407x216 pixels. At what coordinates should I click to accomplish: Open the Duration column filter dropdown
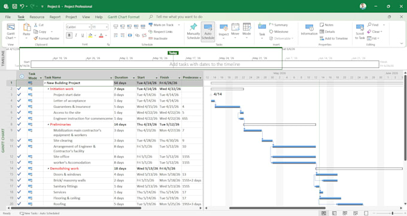[x=133, y=78]
